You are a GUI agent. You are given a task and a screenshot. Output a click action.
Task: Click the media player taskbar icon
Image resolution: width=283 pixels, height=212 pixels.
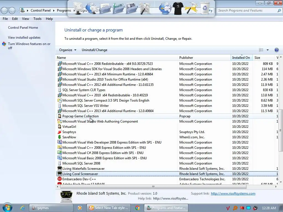click(x=80, y=208)
